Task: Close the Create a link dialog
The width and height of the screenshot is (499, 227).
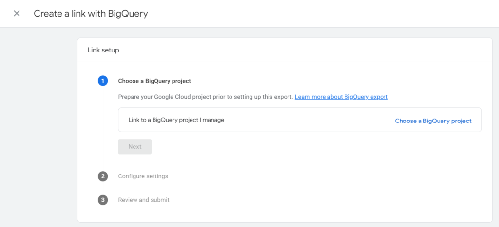Action: 17,14
